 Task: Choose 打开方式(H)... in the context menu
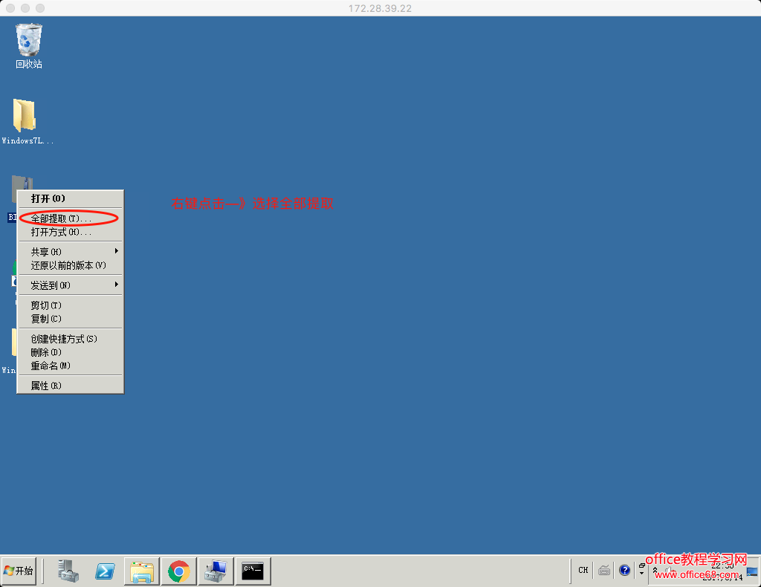click(x=71, y=232)
